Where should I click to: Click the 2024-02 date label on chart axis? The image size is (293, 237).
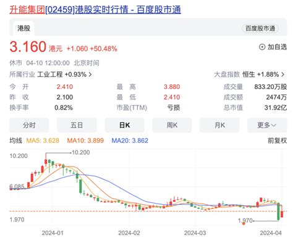click(x=129, y=233)
